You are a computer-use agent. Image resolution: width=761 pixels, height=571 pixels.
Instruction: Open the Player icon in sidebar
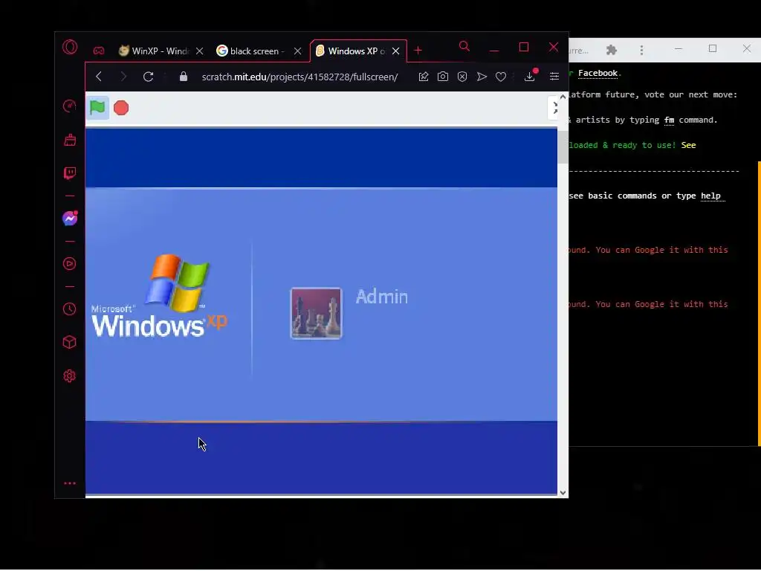click(x=70, y=264)
